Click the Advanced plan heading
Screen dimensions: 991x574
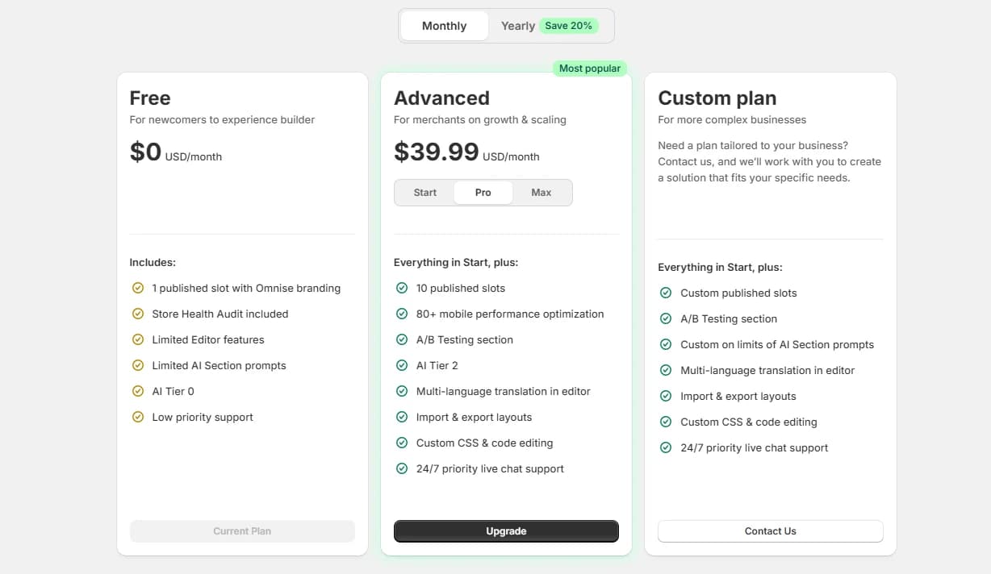[x=441, y=98]
